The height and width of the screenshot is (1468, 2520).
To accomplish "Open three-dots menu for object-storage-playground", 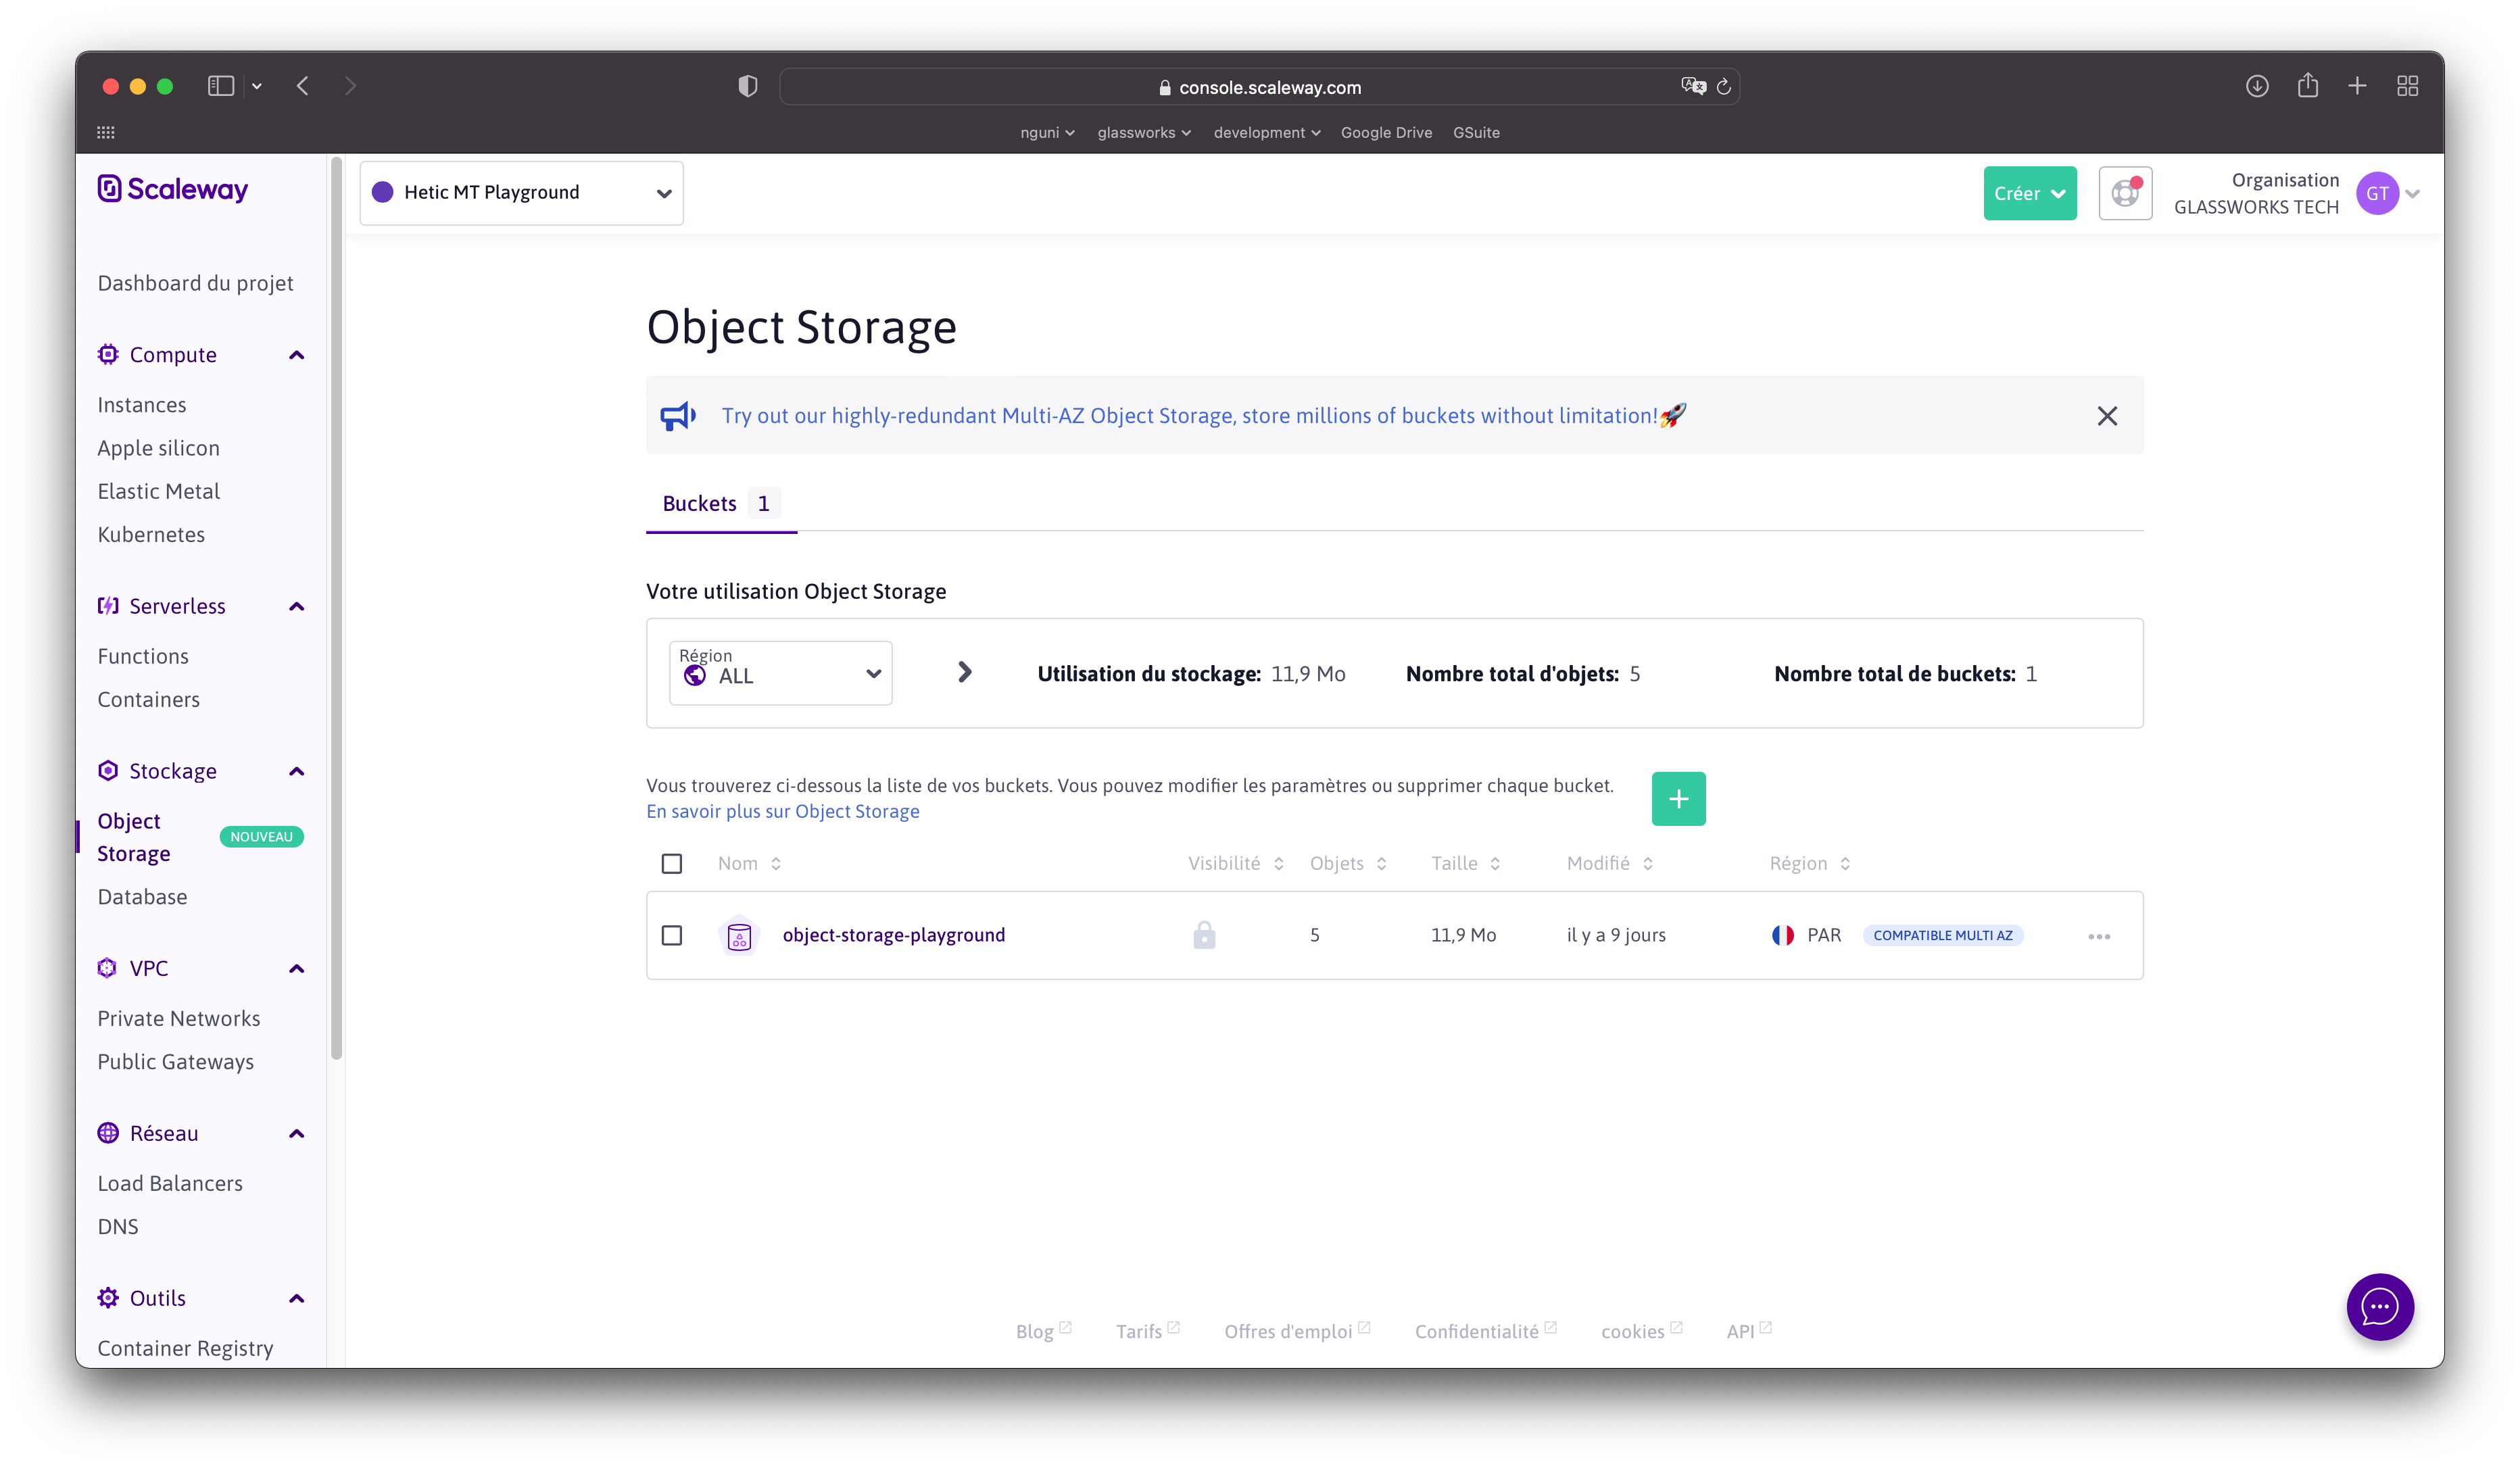I will 2099,936.
